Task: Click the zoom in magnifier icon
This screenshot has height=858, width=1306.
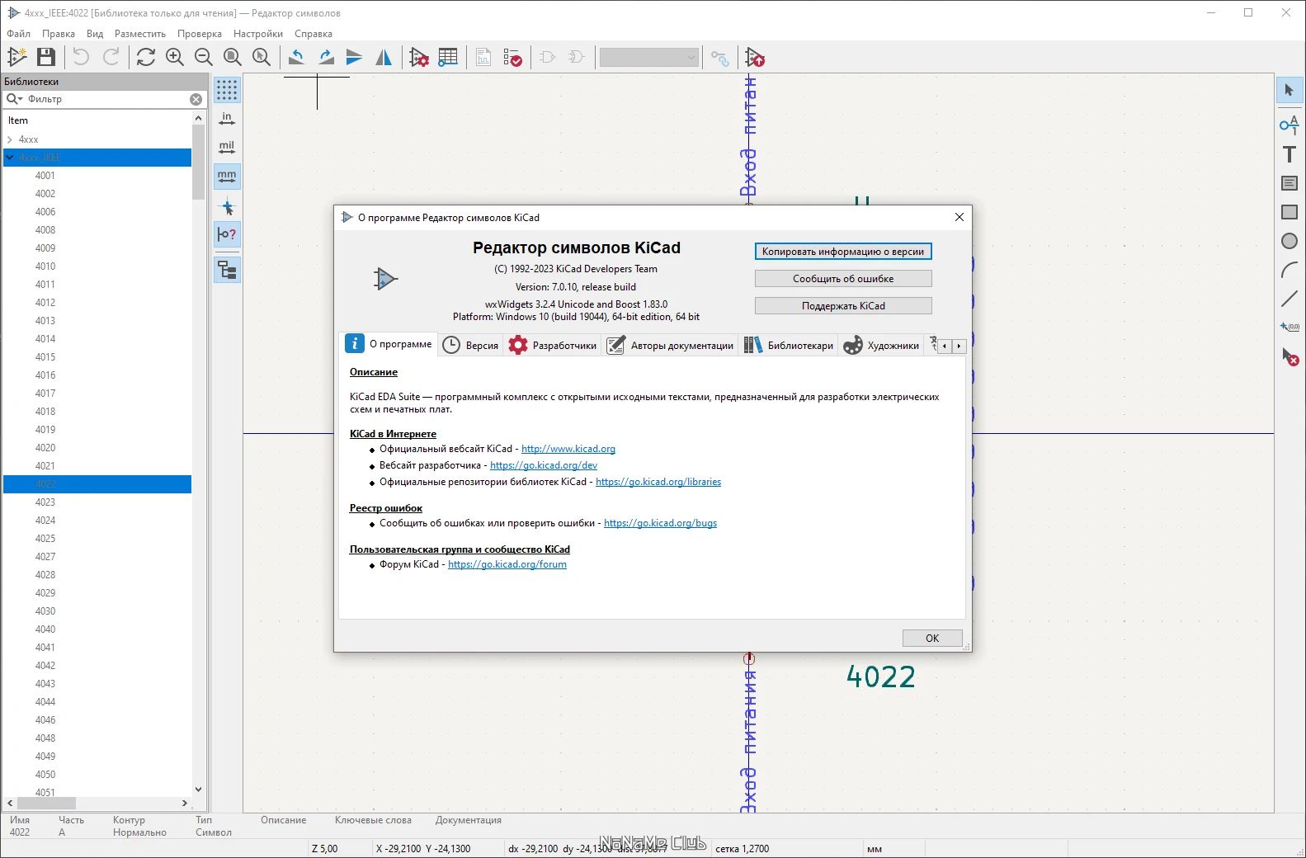Action: (x=175, y=57)
